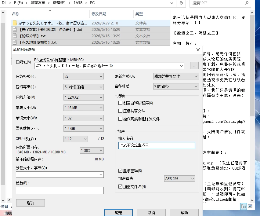The image size is (260, 216).
Task: Close the 添加到压缩包 dialog
Action: coord(198,50)
